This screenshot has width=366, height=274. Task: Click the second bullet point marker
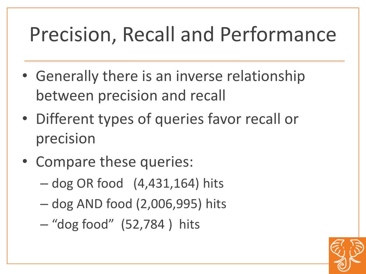25,118
